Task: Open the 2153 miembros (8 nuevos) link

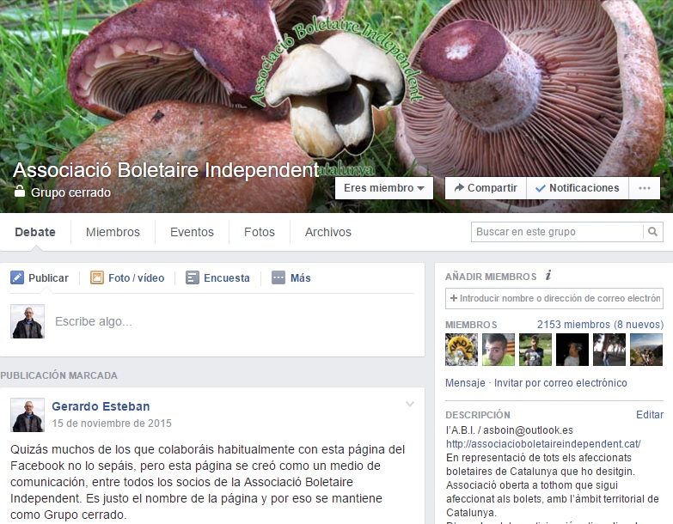Action: tap(600, 325)
